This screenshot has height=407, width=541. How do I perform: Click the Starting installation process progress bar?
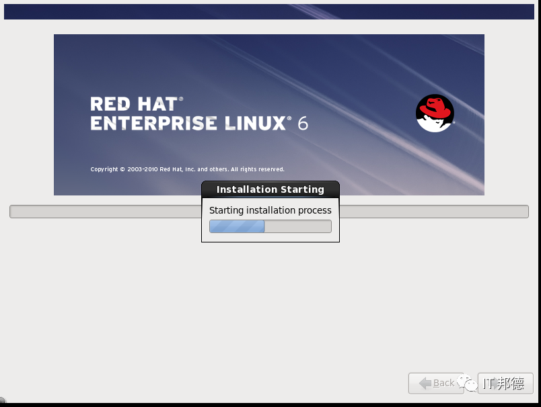(x=270, y=226)
